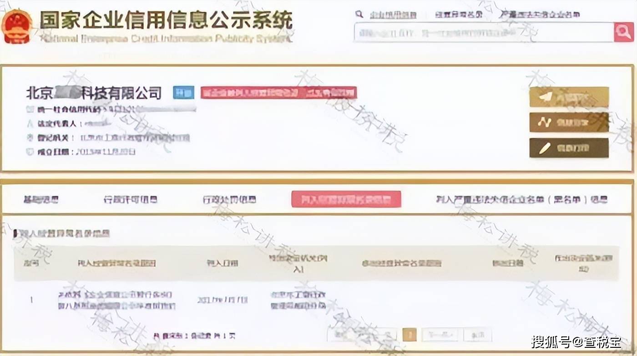This screenshot has width=637, height=356.
Task: Click the 北京…科技有限公司 company name
Action: (x=94, y=93)
